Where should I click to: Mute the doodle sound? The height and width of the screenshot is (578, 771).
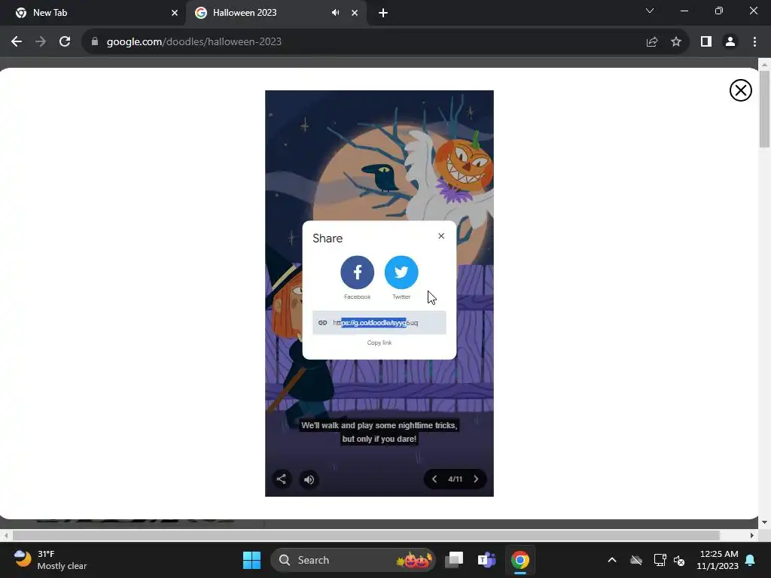tap(309, 479)
